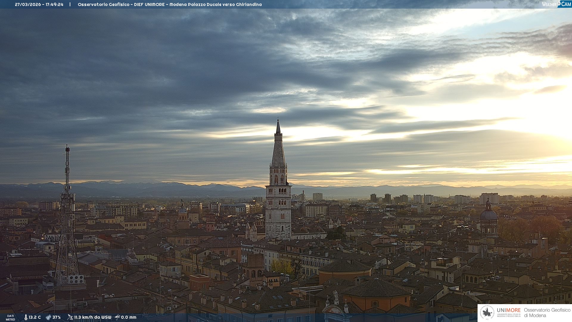Click the 11.3 km/h da WSW wind reading

pos(93,317)
